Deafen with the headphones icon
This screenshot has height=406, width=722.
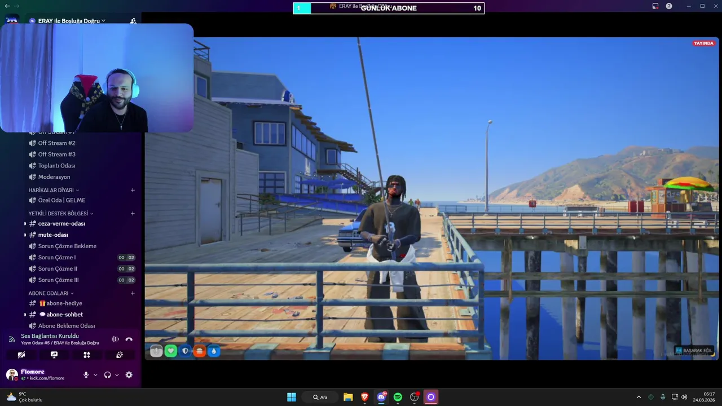(x=107, y=374)
